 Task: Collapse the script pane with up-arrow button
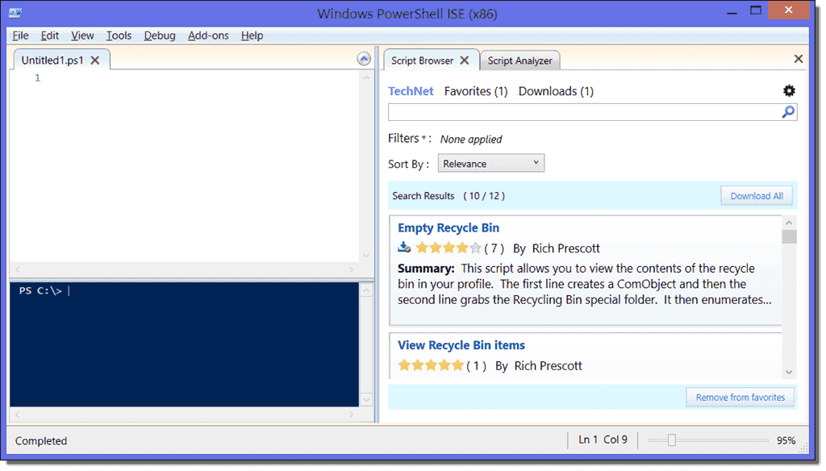(x=364, y=59)
